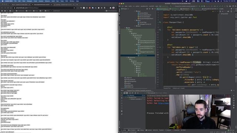
Task: Open the browser profile avatar
Action: pos(114,8)
